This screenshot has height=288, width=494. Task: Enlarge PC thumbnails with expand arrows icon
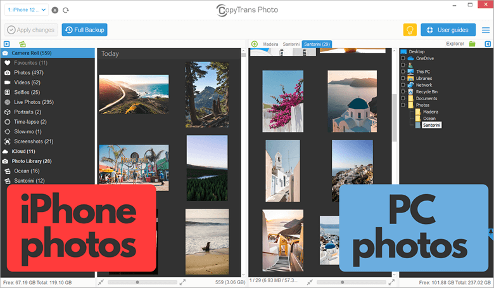point(391,282)
